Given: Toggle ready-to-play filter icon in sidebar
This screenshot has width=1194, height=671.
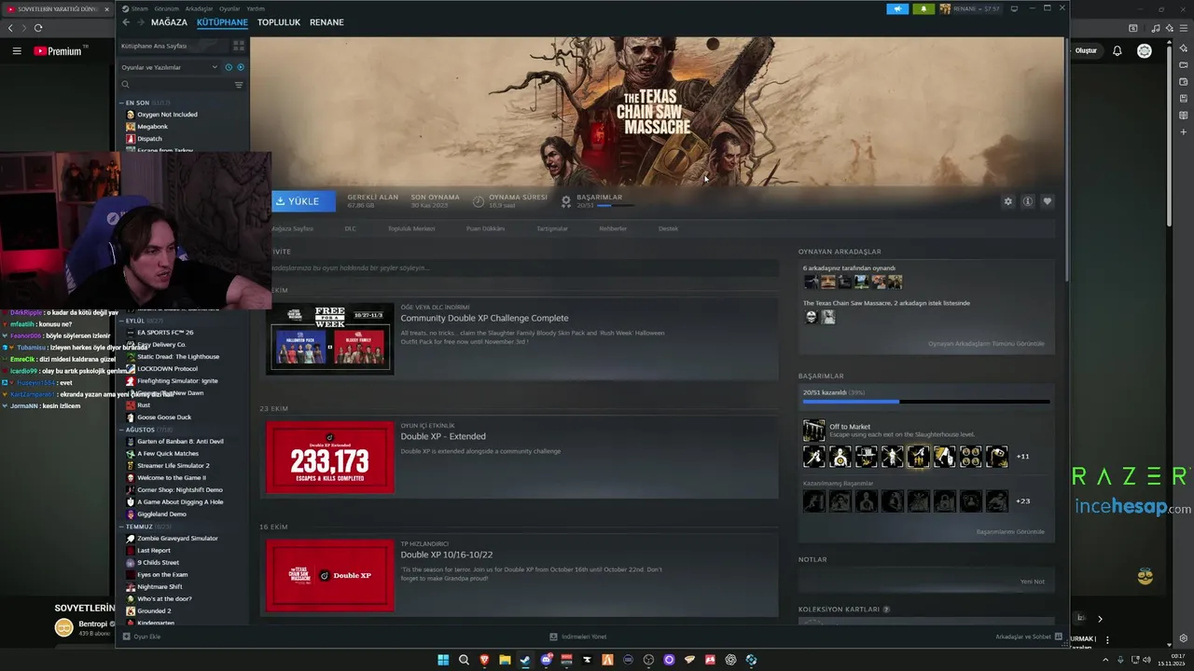Looking at the screenshot, I should 240,67.
